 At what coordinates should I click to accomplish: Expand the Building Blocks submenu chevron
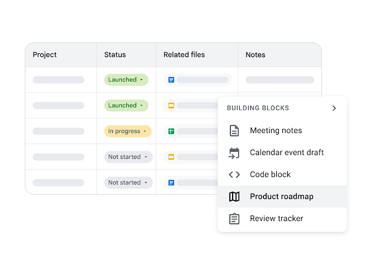point(334,108)
